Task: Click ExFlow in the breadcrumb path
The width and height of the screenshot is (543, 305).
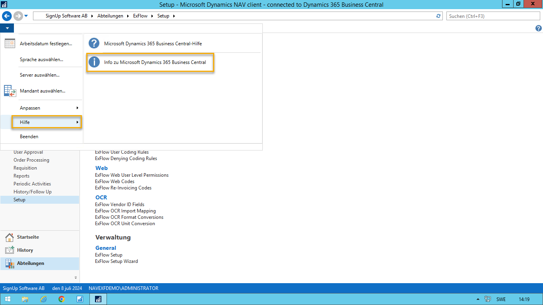Action: (x=140, y=16)
